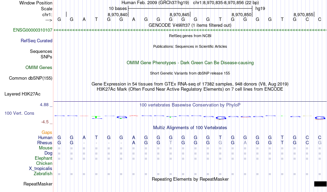Open the RefSeq Curated track label
The width and height of the screenshot is (327, 192).
point(36,41)
